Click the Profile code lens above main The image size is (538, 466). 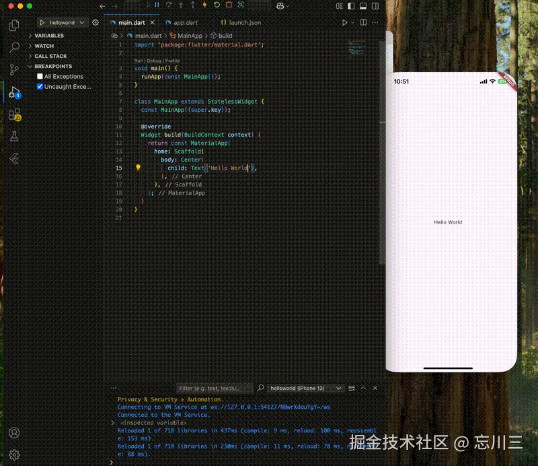(173, 61)
